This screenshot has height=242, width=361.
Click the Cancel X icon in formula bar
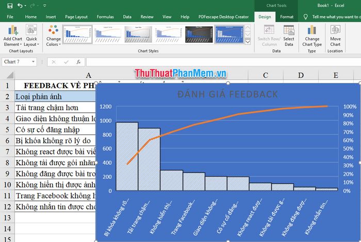tap(54, 62)
